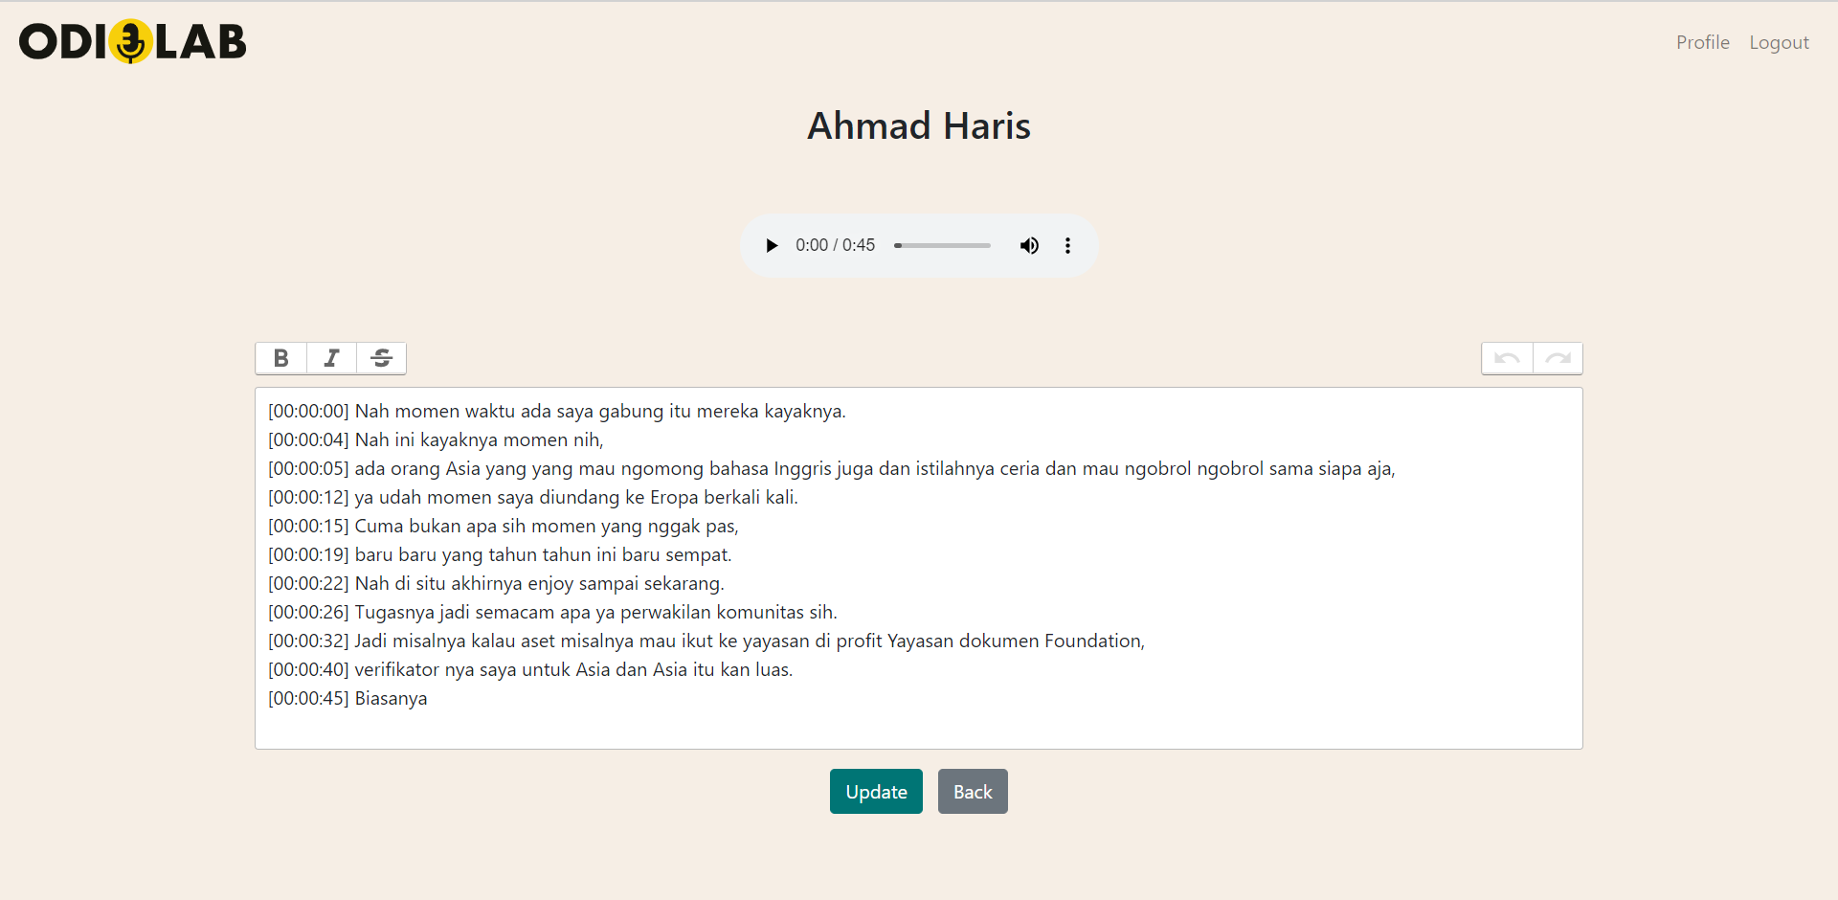Place cursor in the [00:00:26] Tugasnya line
Viewport: 1838px width, 900px height.
595,613
